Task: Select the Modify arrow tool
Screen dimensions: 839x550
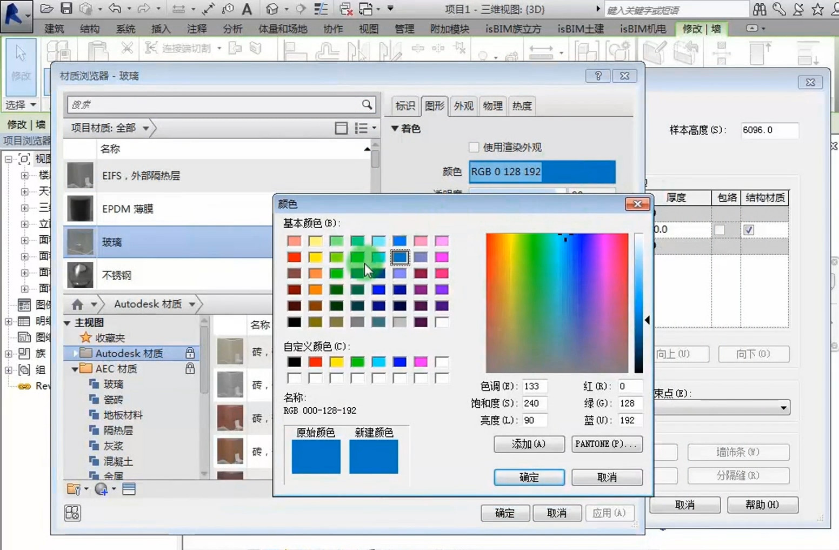Action: pyautogui.click(x=21, y=67)
